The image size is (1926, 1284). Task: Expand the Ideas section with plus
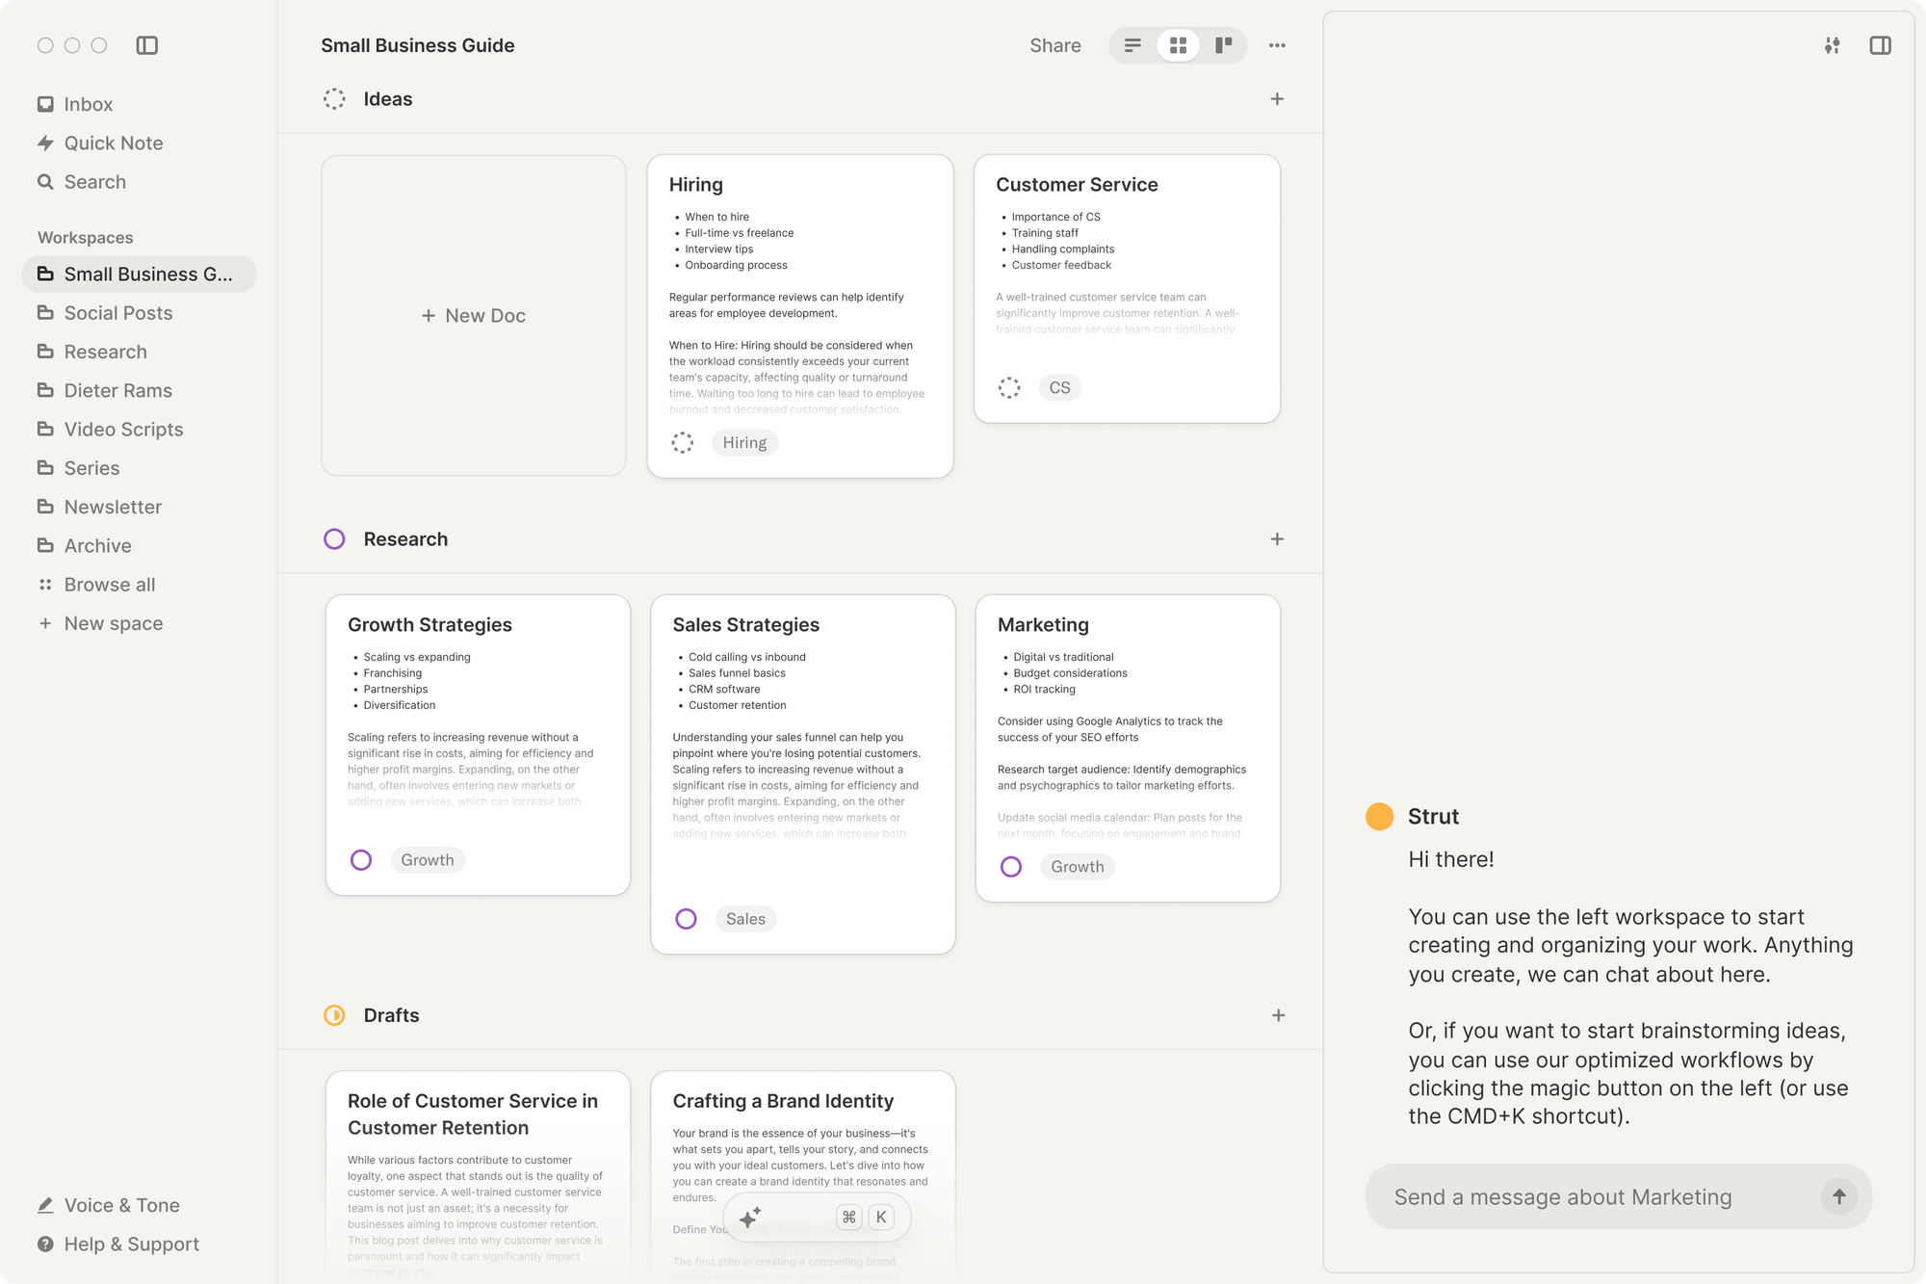[1276, 98]
